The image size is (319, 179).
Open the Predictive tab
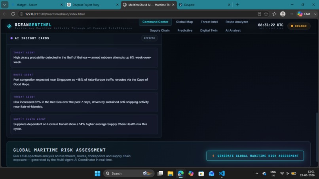pyautogui.click(x=185, y=30)
